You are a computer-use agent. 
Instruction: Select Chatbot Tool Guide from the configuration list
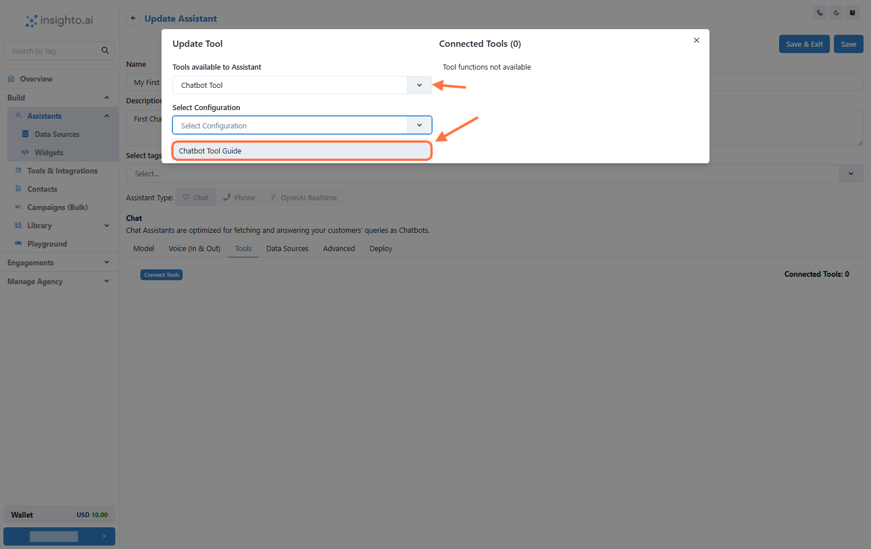click(301, 151)
